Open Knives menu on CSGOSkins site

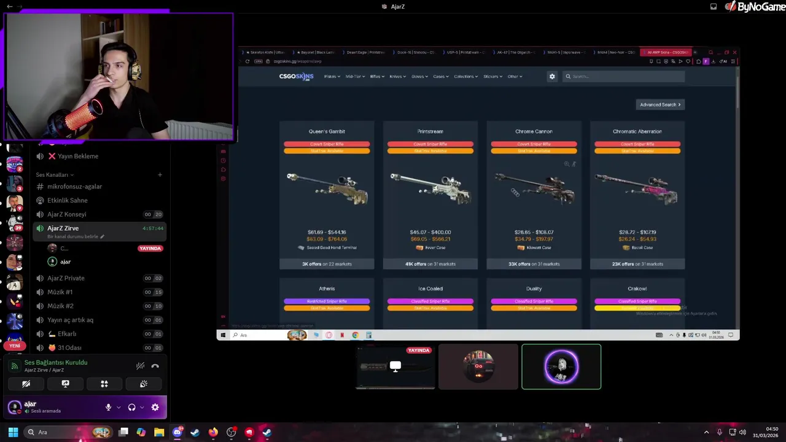click(x=398, y=77)
